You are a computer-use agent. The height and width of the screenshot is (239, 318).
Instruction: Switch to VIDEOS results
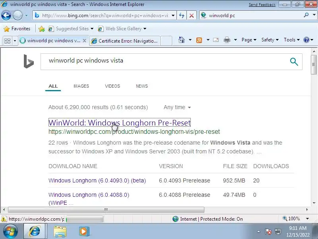(112, 86)
